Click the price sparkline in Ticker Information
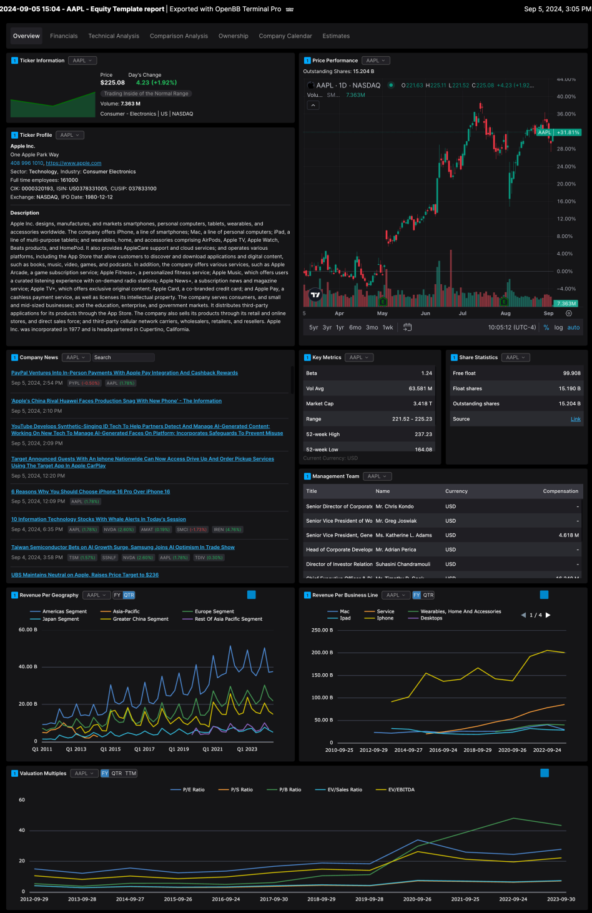Image resolution: width=592 pixels, height=913 pixels. tap(52, 104)
